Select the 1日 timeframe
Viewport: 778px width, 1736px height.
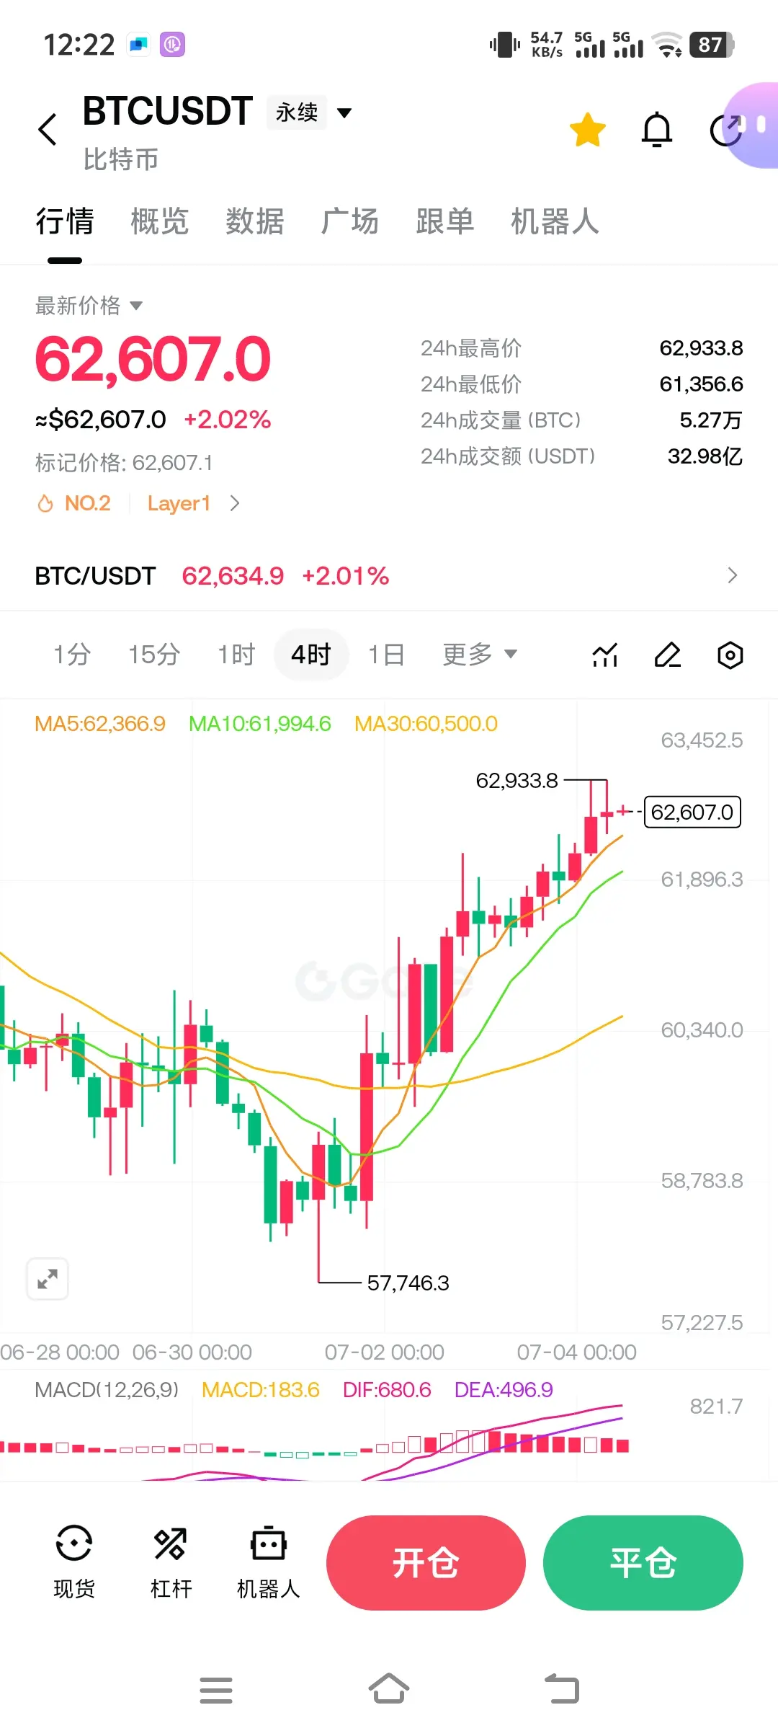click(386, 655)
